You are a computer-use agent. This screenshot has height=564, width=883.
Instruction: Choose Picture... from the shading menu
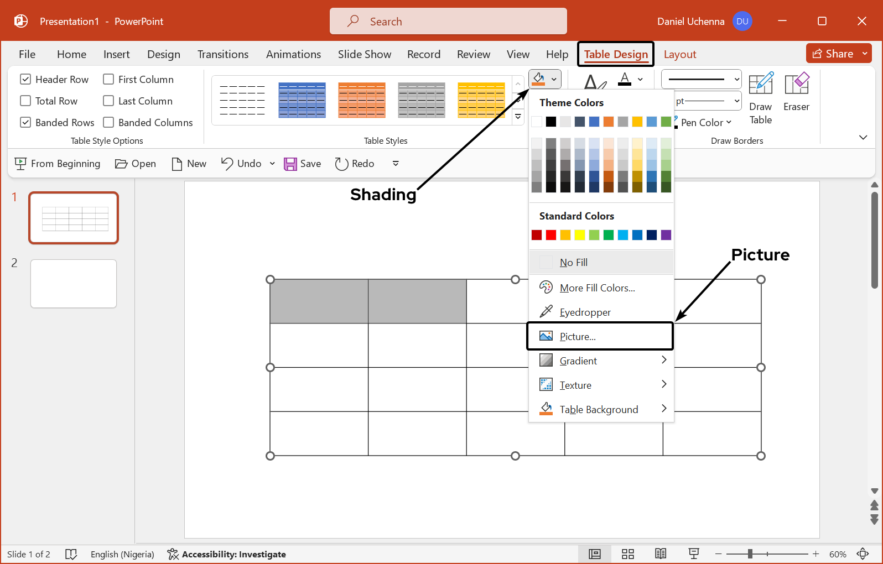[x=578, y=337]
